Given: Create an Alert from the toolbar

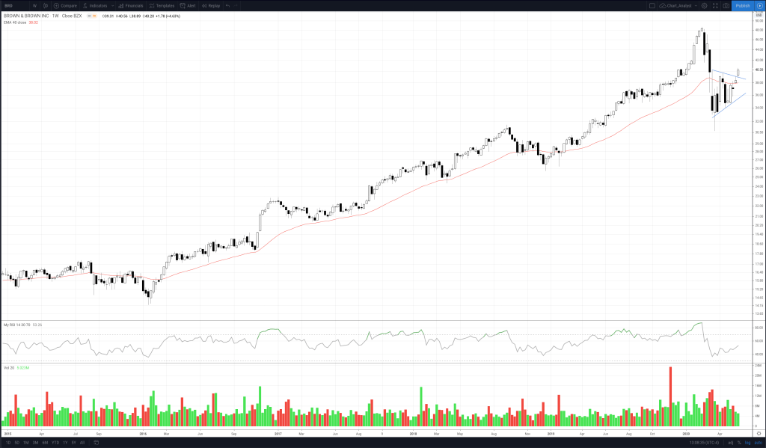Looking at the screenshot, I should [187, 5].
